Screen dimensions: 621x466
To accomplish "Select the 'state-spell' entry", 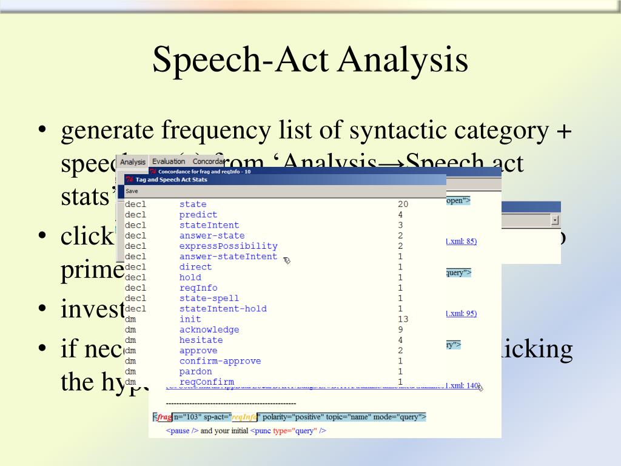I will 209,298.
